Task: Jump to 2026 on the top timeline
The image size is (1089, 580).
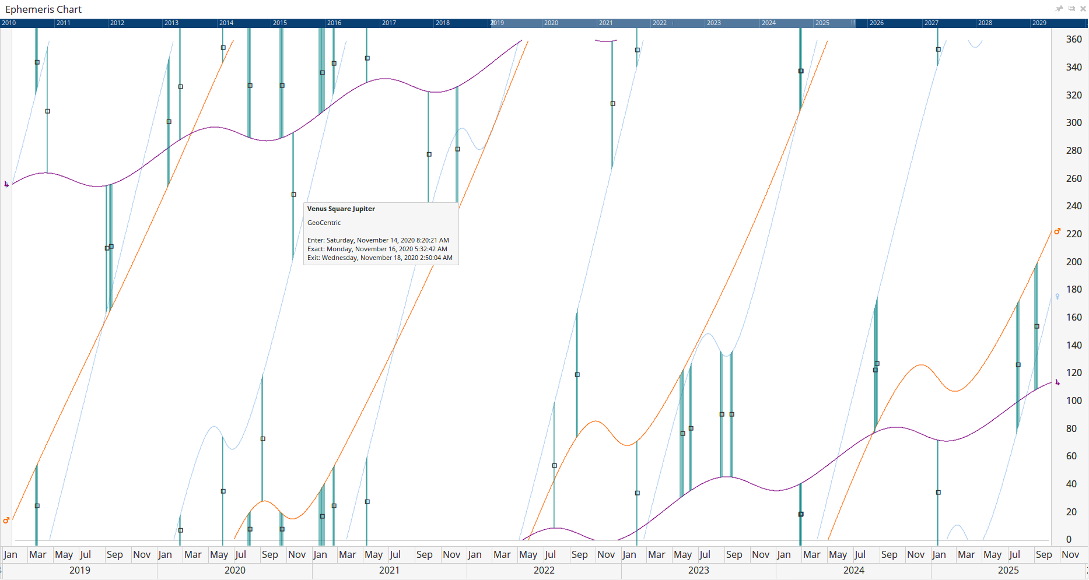Action: tap(877, 23)
